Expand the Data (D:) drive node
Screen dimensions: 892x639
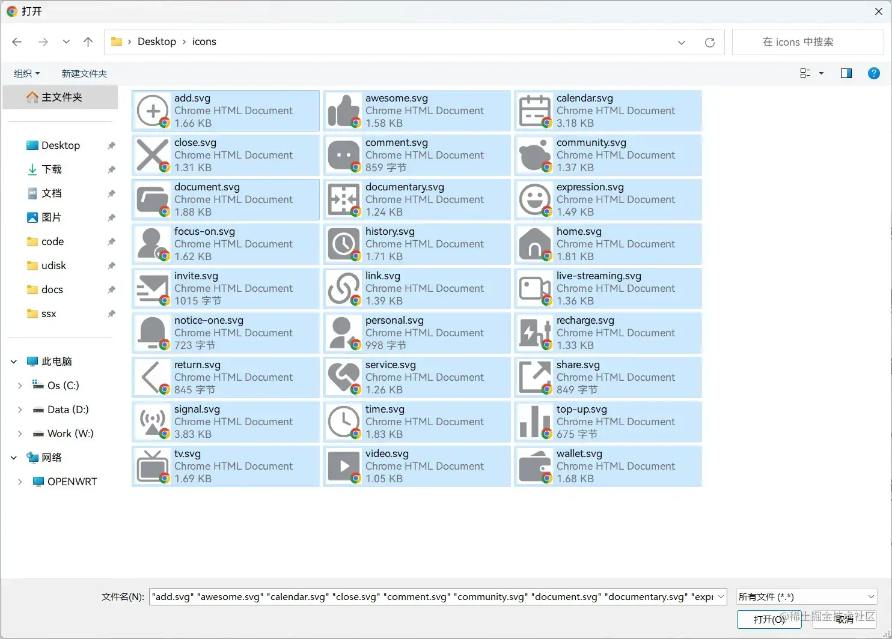tap(20, 410)
